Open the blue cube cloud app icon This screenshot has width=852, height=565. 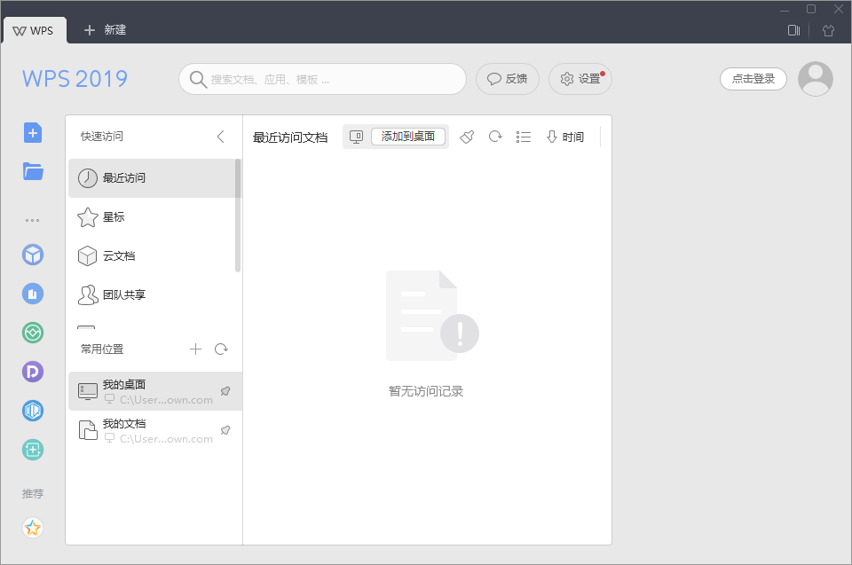33,255
